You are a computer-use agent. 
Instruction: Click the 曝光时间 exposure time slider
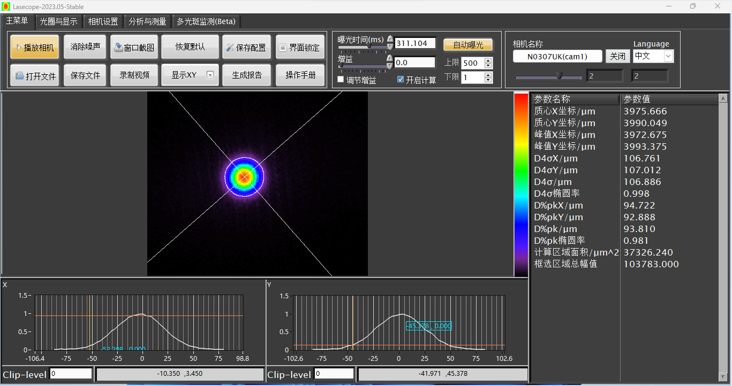(x=369, y=48)
